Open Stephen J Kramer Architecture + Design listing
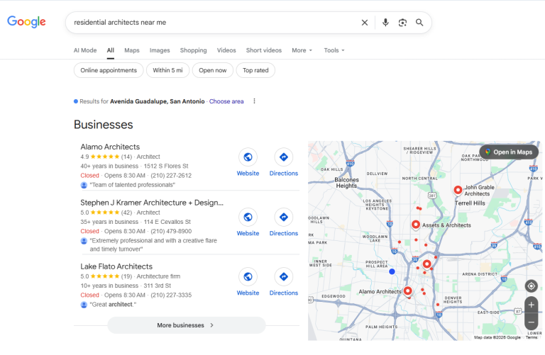The height and width of the screenshot is (355, 545). point(152,203)
